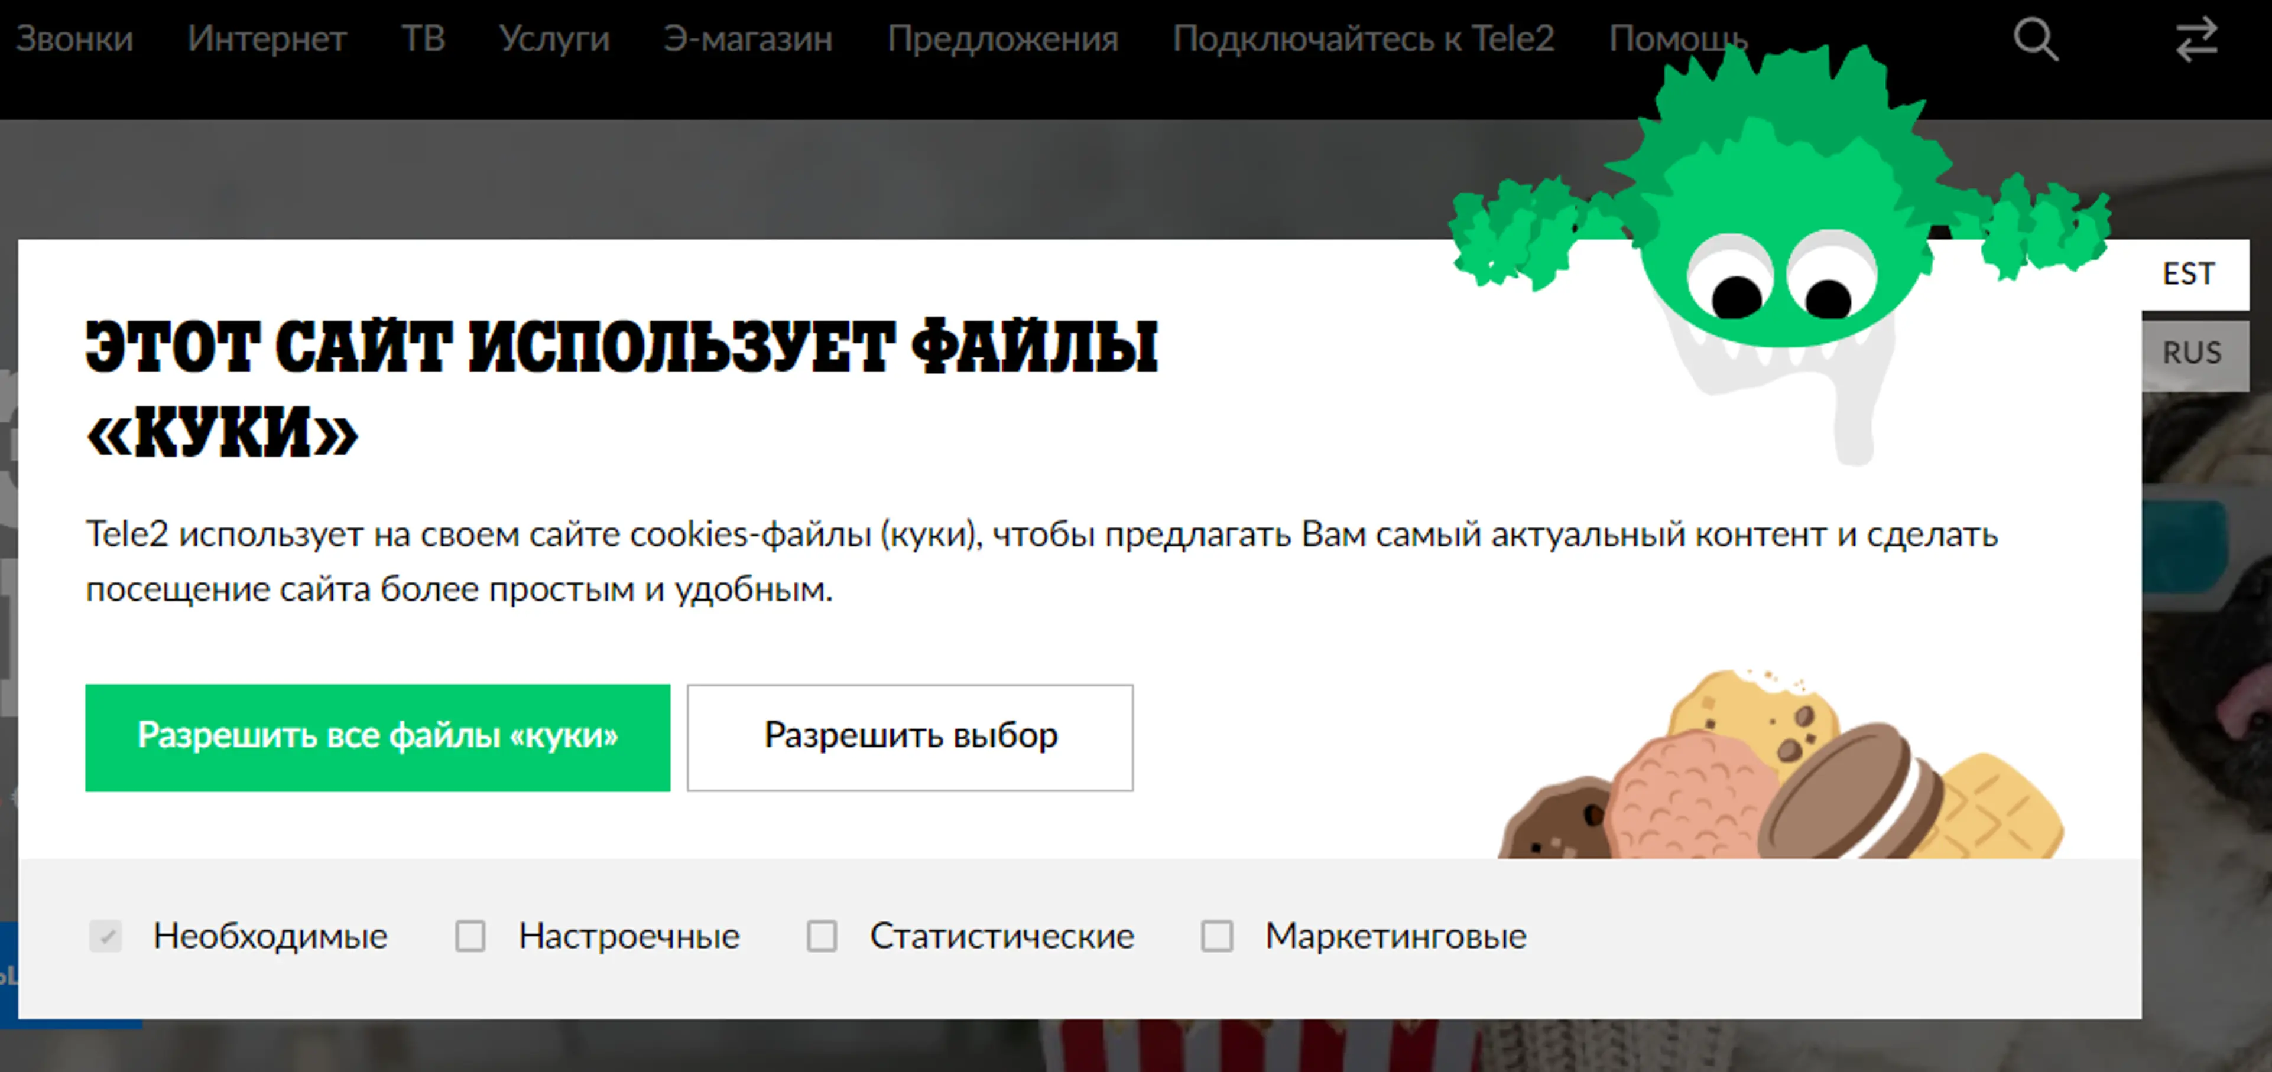Switch language to EST
This screenshot has width=2272, height=1072.
[2189, 274]
